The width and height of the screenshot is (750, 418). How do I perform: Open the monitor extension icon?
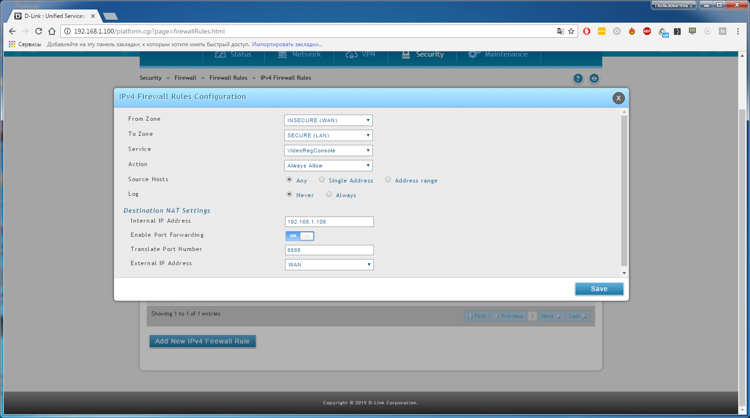point(692,31)
